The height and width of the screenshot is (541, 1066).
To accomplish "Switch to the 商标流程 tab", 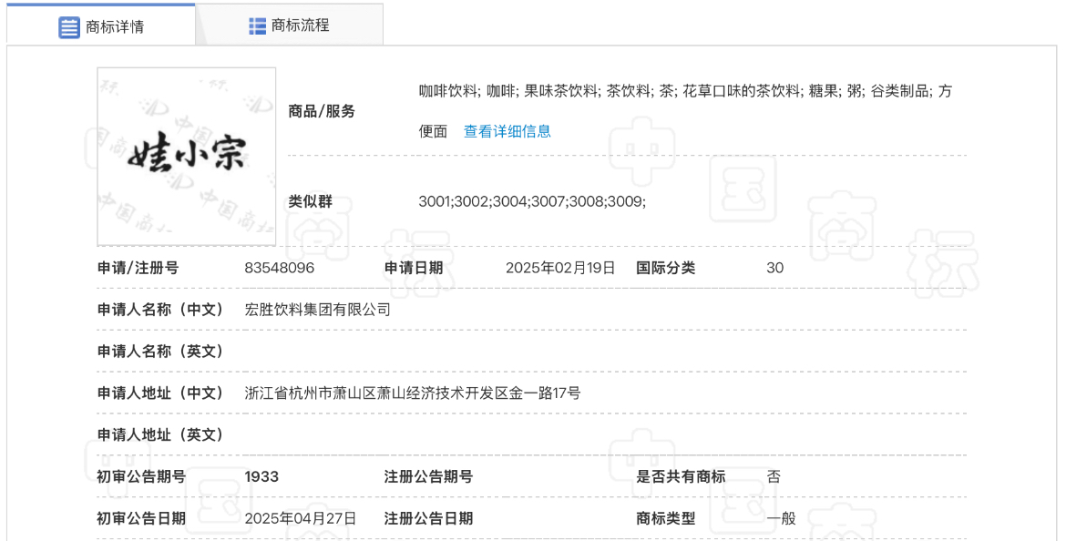I will (x=300, y=26).
